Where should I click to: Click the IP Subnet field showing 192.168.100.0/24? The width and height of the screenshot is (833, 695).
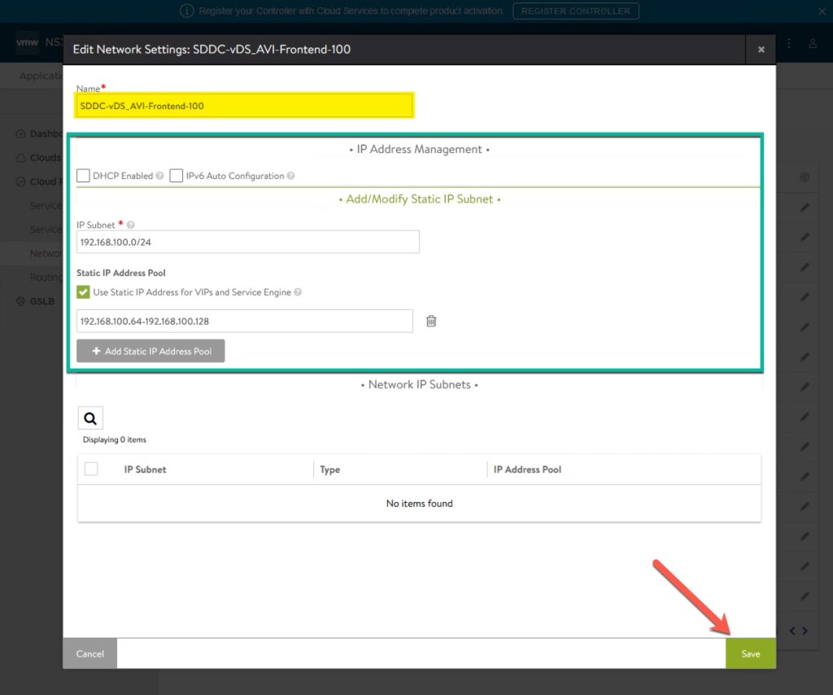tap(248, 242)
